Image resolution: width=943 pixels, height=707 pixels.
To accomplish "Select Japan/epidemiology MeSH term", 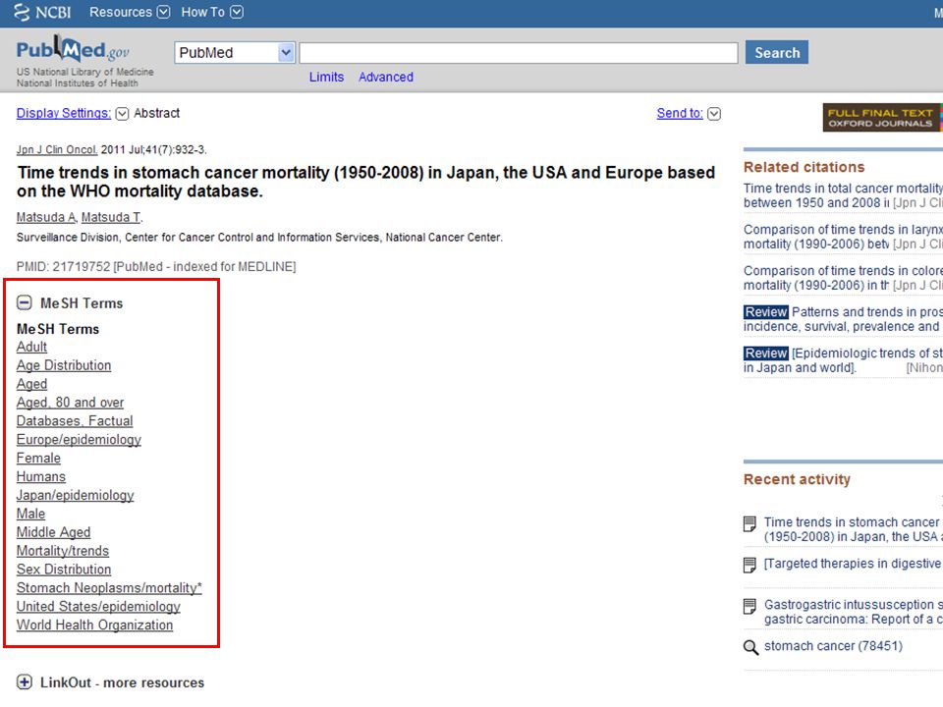I will (x=76, y=495).
